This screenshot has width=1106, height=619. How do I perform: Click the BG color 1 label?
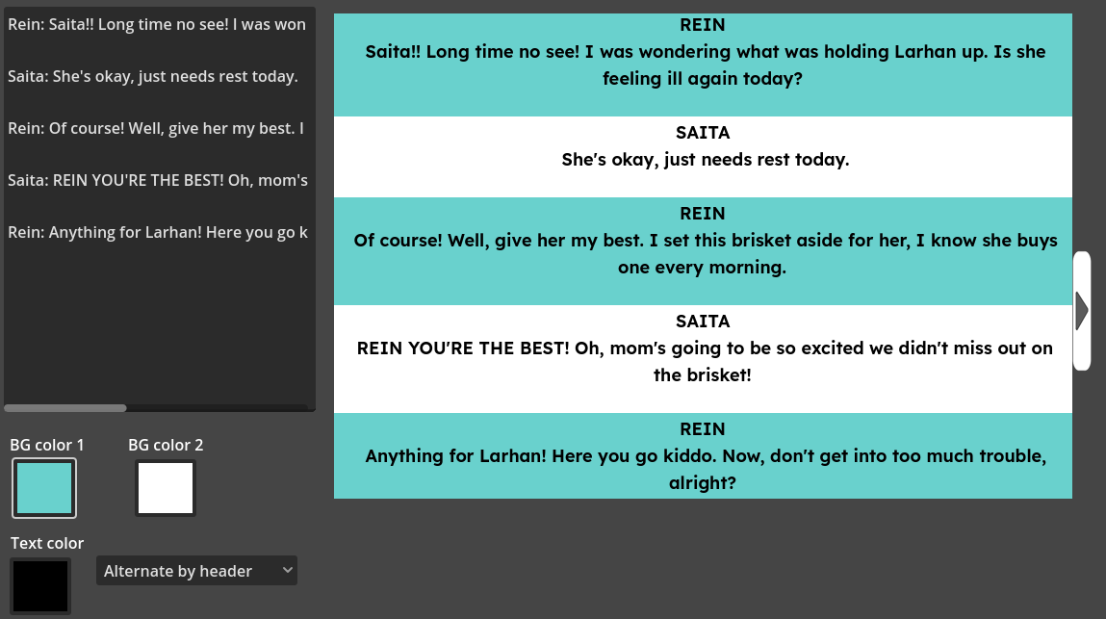click(x=47, y=445)
